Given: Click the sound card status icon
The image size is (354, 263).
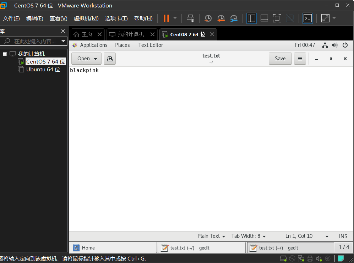Looking at the screenshot, I should point(319,259).
